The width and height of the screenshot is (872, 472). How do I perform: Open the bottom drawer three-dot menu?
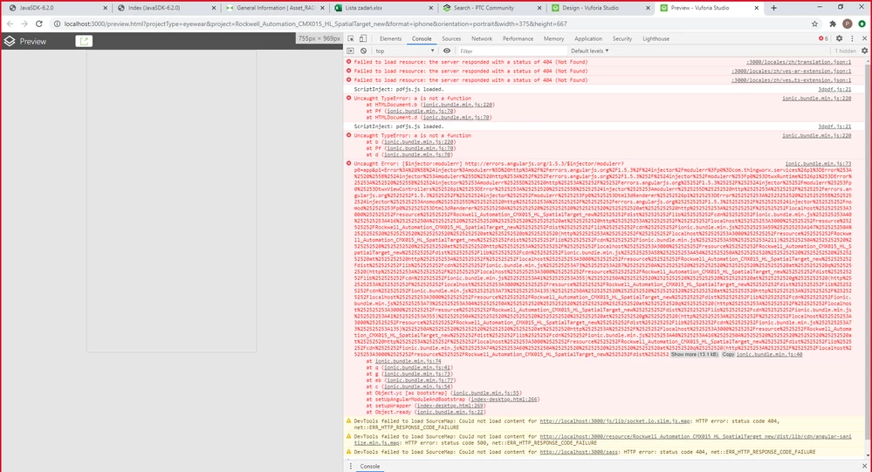[x=350, y=466]
